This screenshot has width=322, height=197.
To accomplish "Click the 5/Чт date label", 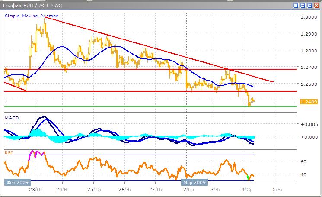I will pos(277,190).
